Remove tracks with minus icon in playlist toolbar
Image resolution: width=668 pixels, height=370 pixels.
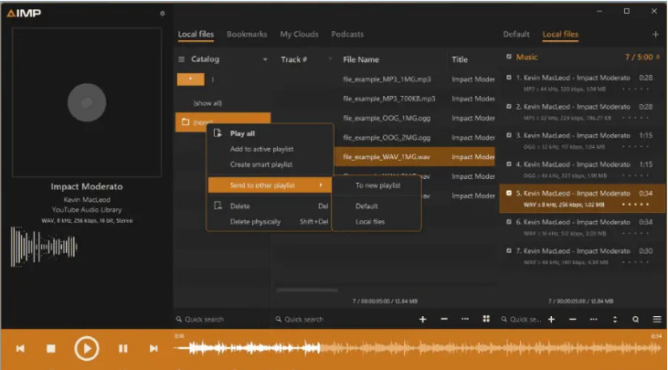(x=573, y=320)
